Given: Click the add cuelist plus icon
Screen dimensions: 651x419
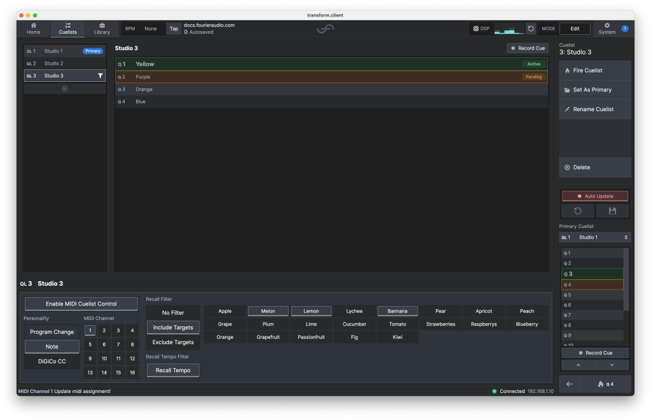Looking at the screenshot, I should pos(65,89).
